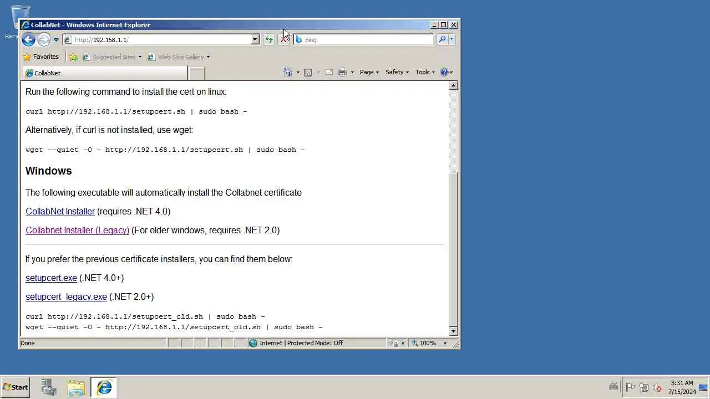Open the Start menu
This screenshot has height=399, width=710.
click(x=16, y=387)
